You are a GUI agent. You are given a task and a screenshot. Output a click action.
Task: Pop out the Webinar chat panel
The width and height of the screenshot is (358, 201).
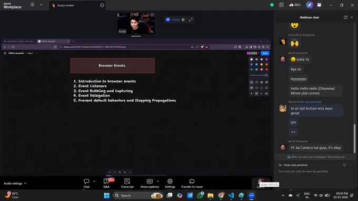345,17
